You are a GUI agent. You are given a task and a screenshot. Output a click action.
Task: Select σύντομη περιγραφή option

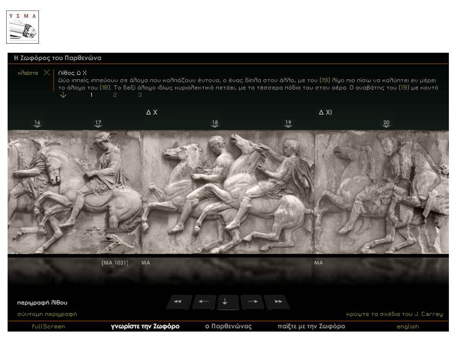click(47, 314)
